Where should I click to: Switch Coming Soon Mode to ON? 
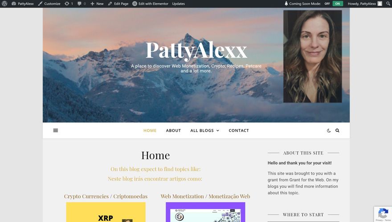click(338, 4)
